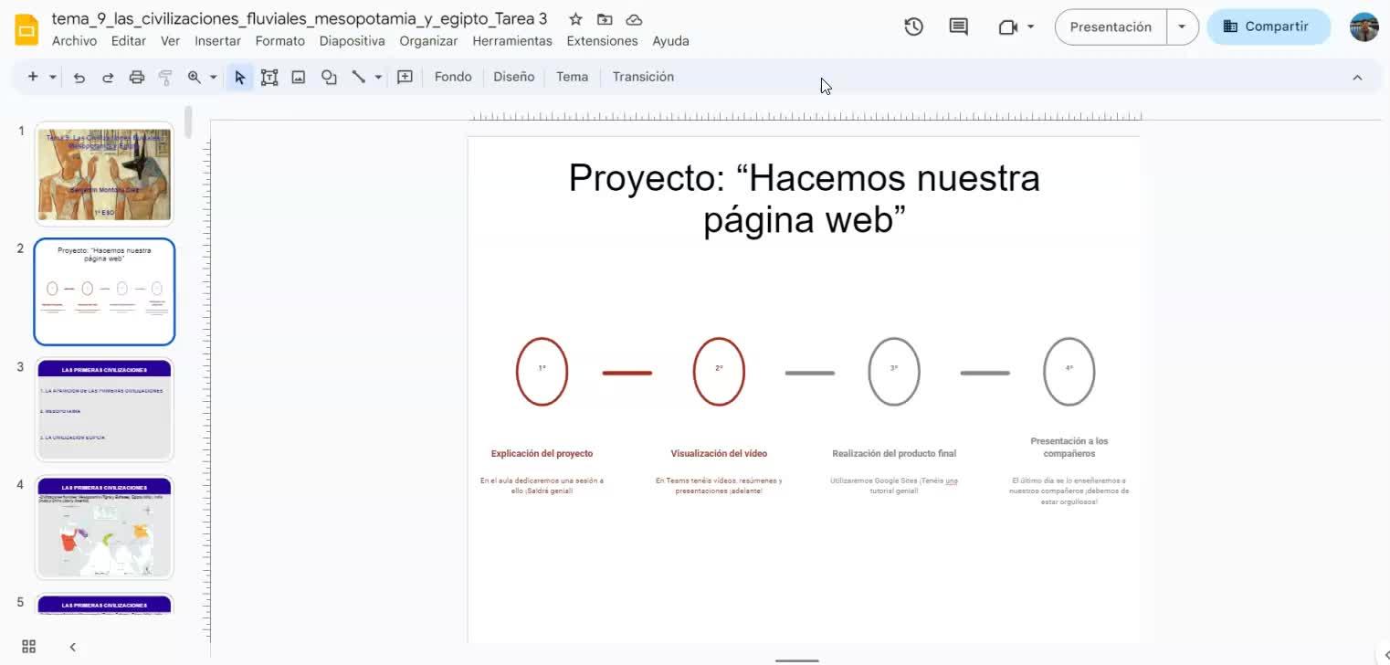
Task: Click the Fondo button
Action: click(x=453, y=77)
